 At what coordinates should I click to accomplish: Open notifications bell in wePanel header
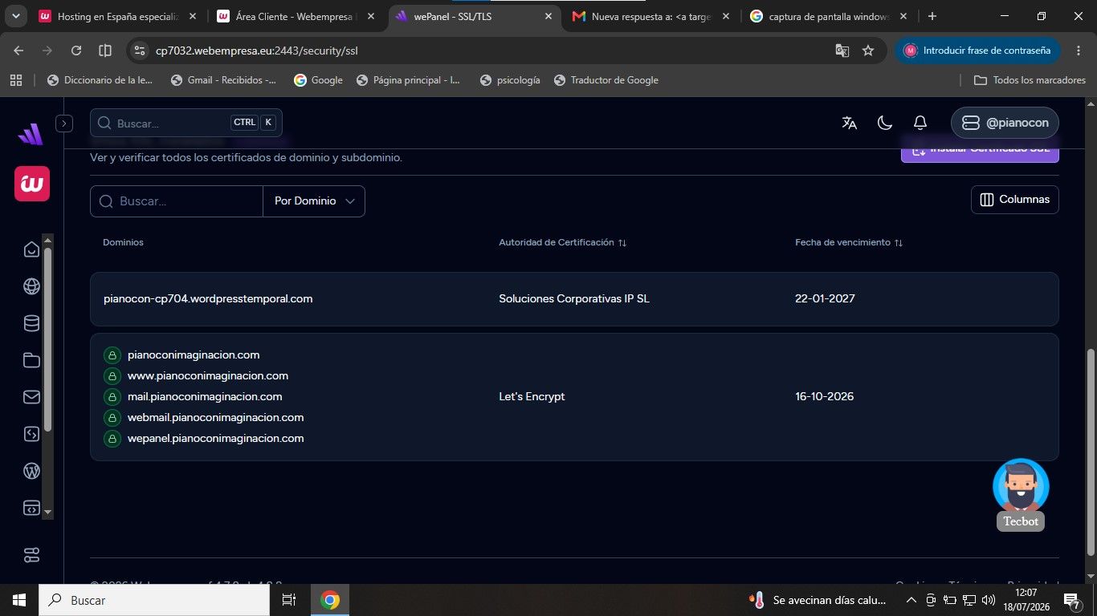click(920, 123)
